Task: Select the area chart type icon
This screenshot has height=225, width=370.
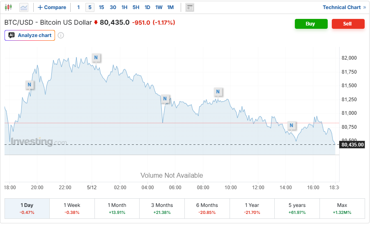Action: [24, 7]
